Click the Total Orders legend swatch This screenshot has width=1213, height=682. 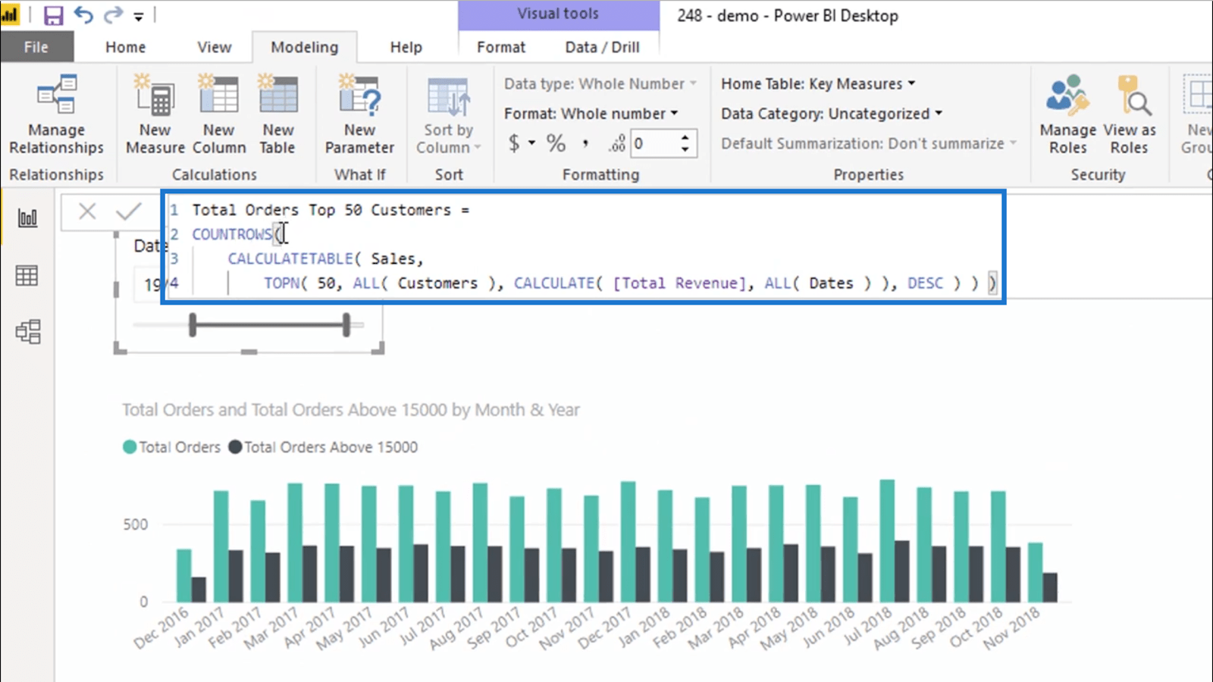pos(130,447)
